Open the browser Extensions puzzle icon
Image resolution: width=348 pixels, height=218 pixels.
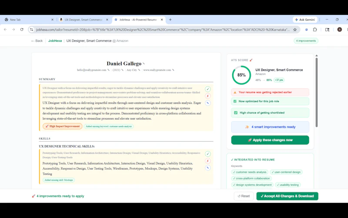(x=315, y=30)
